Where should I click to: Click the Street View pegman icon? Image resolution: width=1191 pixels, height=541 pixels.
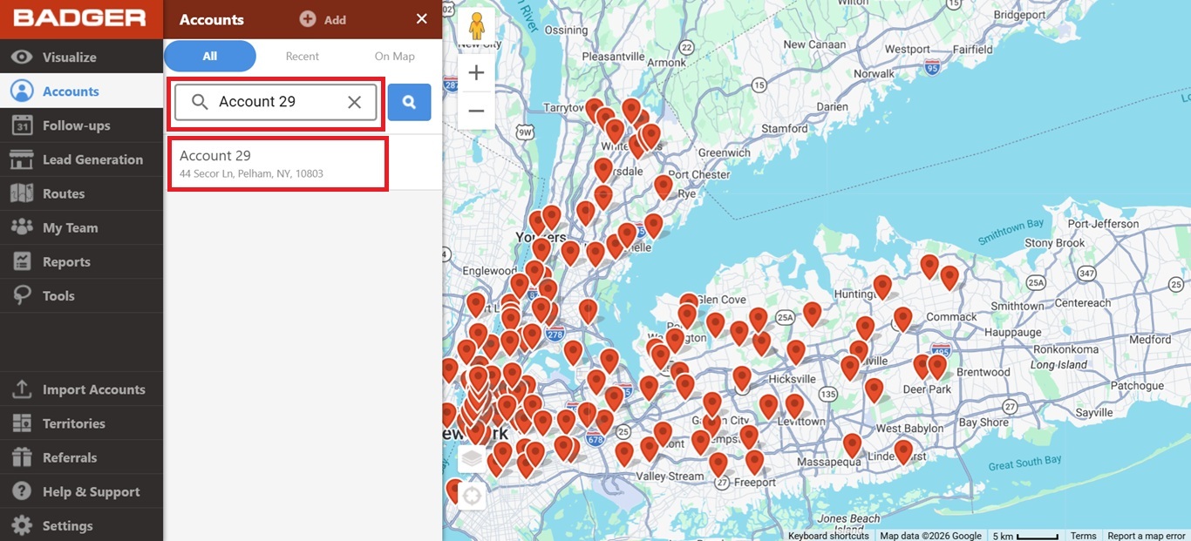476,26
